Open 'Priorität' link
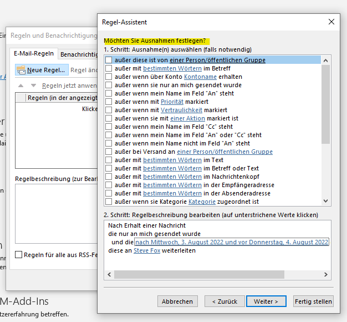The height and width of the screenshot is (322, 347). pos(172,102)
